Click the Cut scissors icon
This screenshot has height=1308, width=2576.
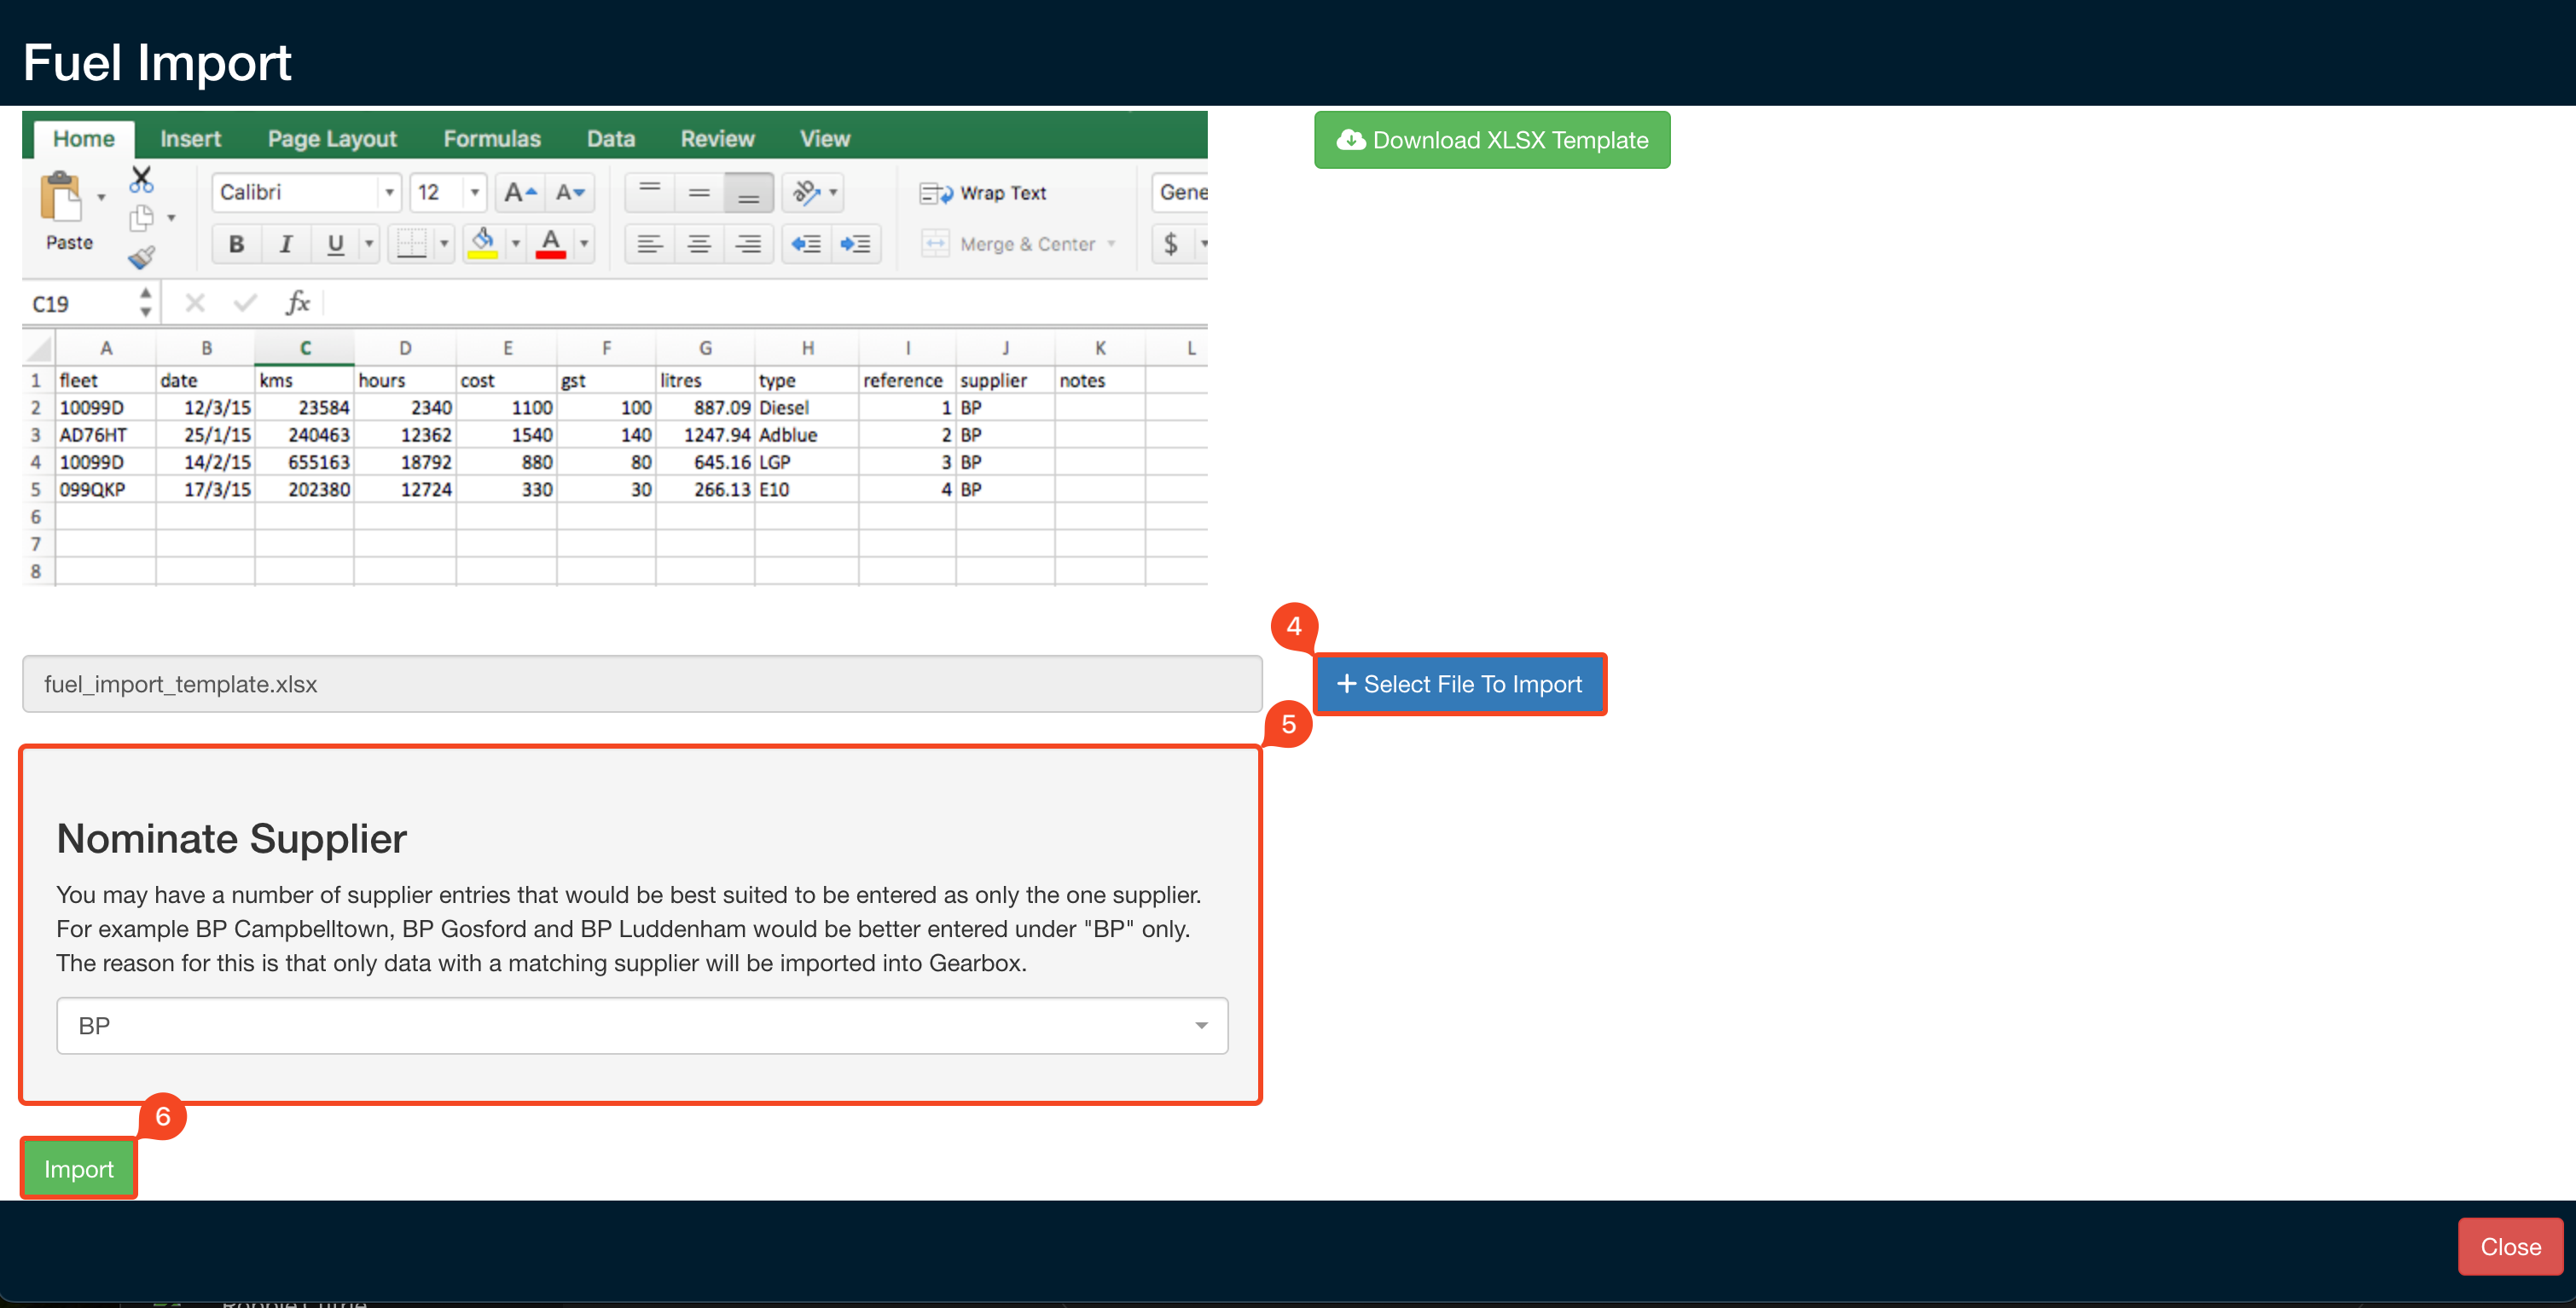141,179
